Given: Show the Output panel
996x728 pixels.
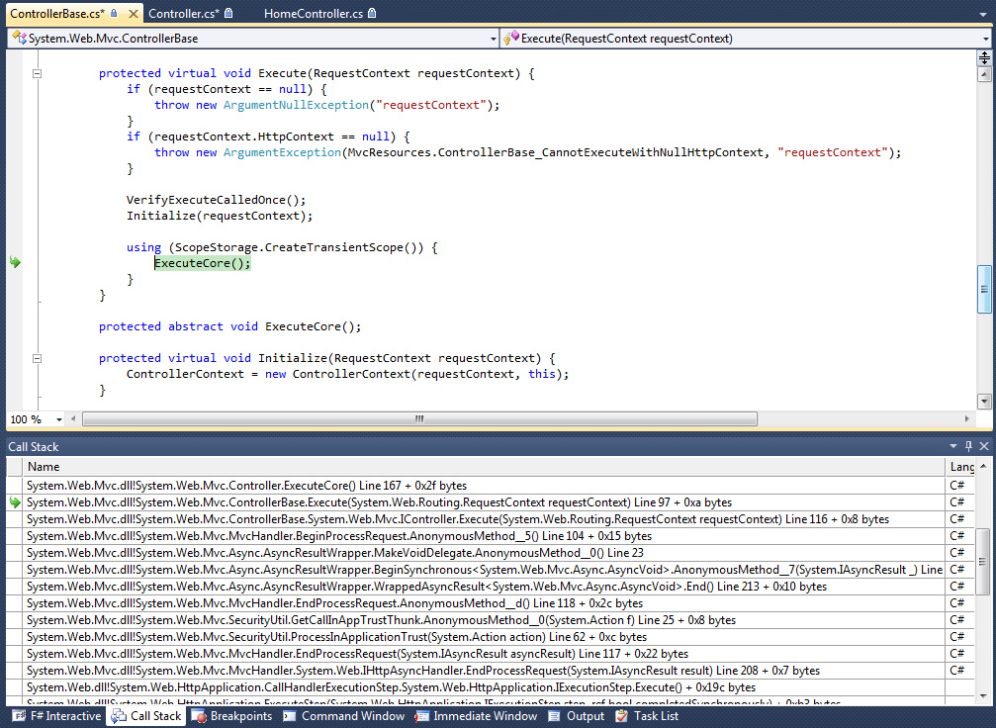Looking at the screenshot, I should click(577, 716).
